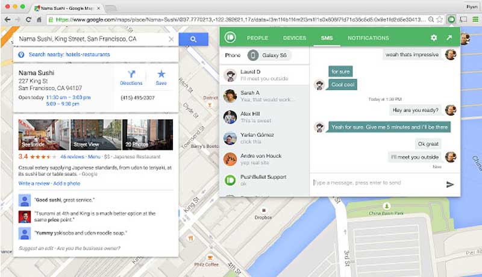Screen dimensions: 482x277
Task: Open the PushBullet Support conversation
Action: (264, 180)
